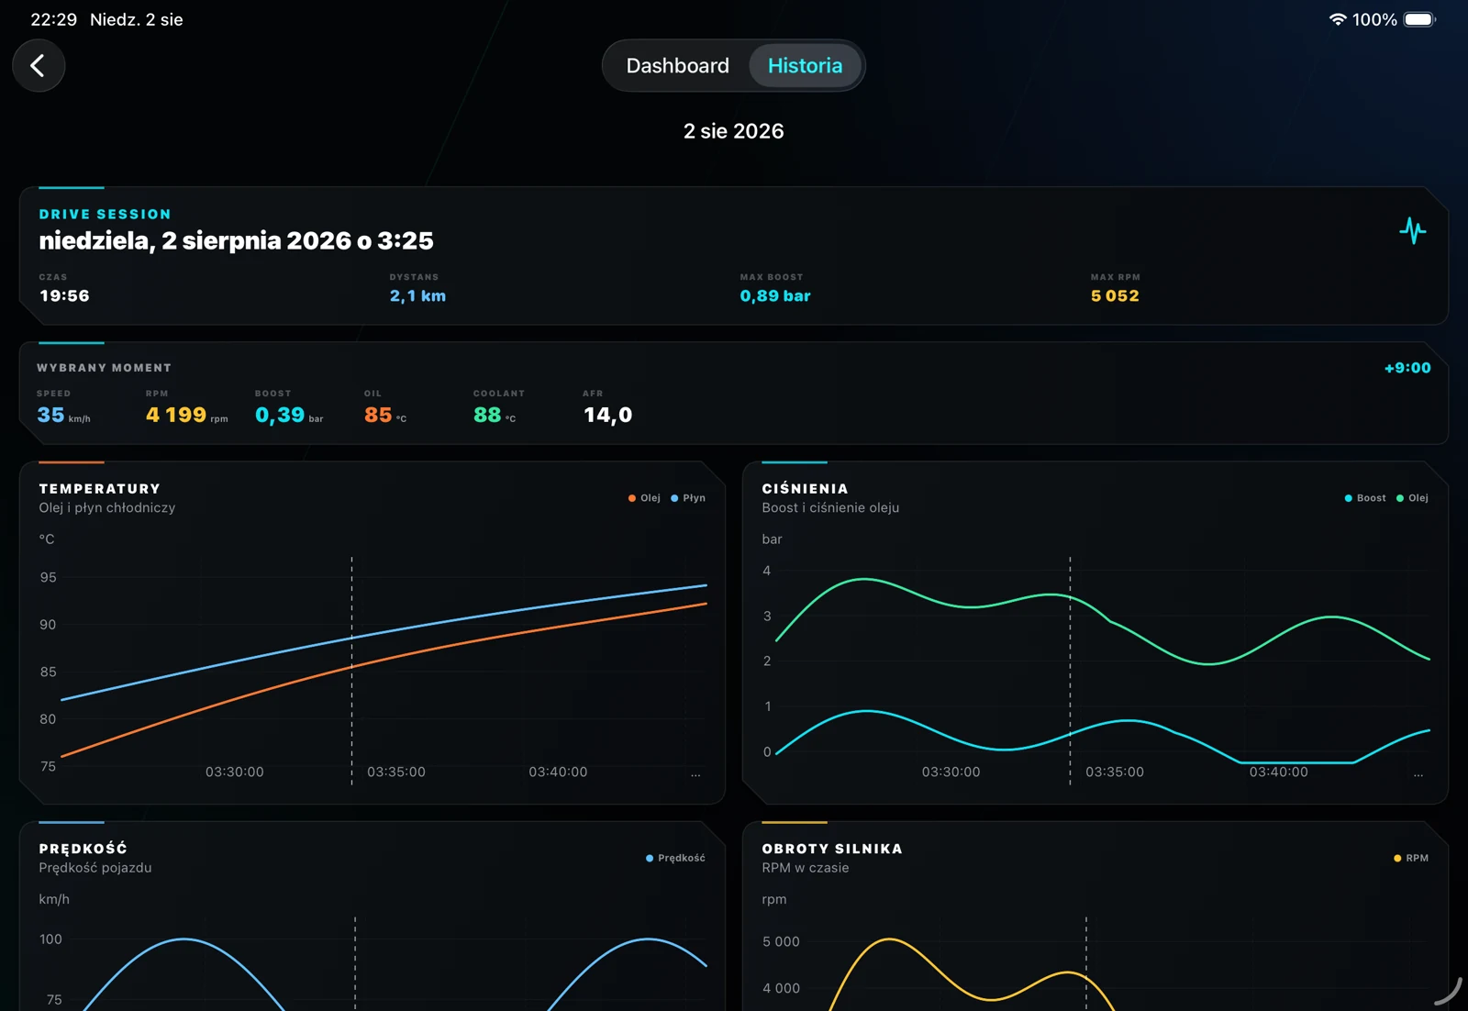1468x1011 pixels.
Task: Toggle the Prędkość legend entry
Action: coord(675,858)
